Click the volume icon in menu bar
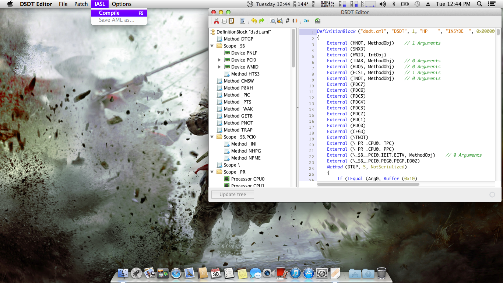The image size is (503, 283). [383, 4]
